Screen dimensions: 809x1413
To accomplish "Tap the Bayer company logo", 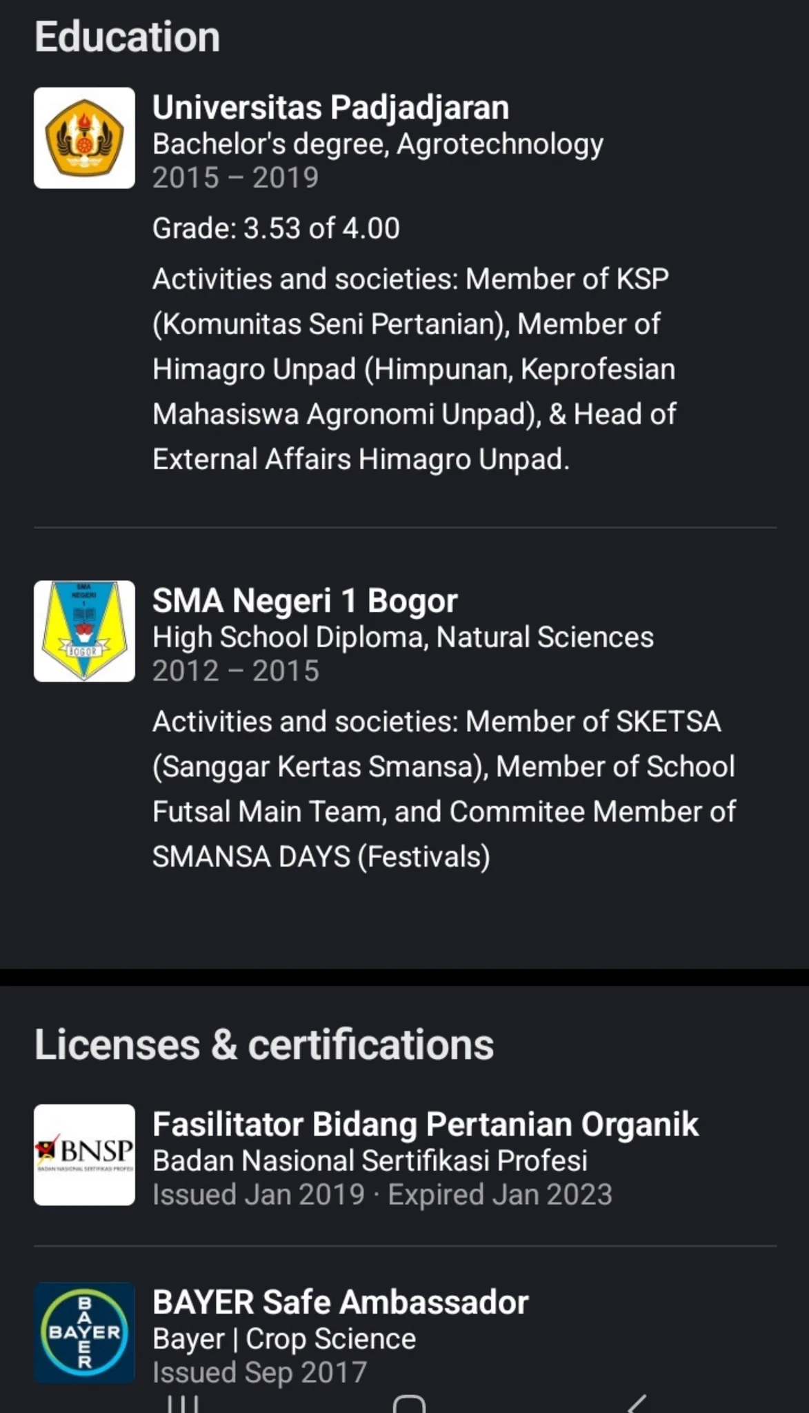I will point(84,1333).
